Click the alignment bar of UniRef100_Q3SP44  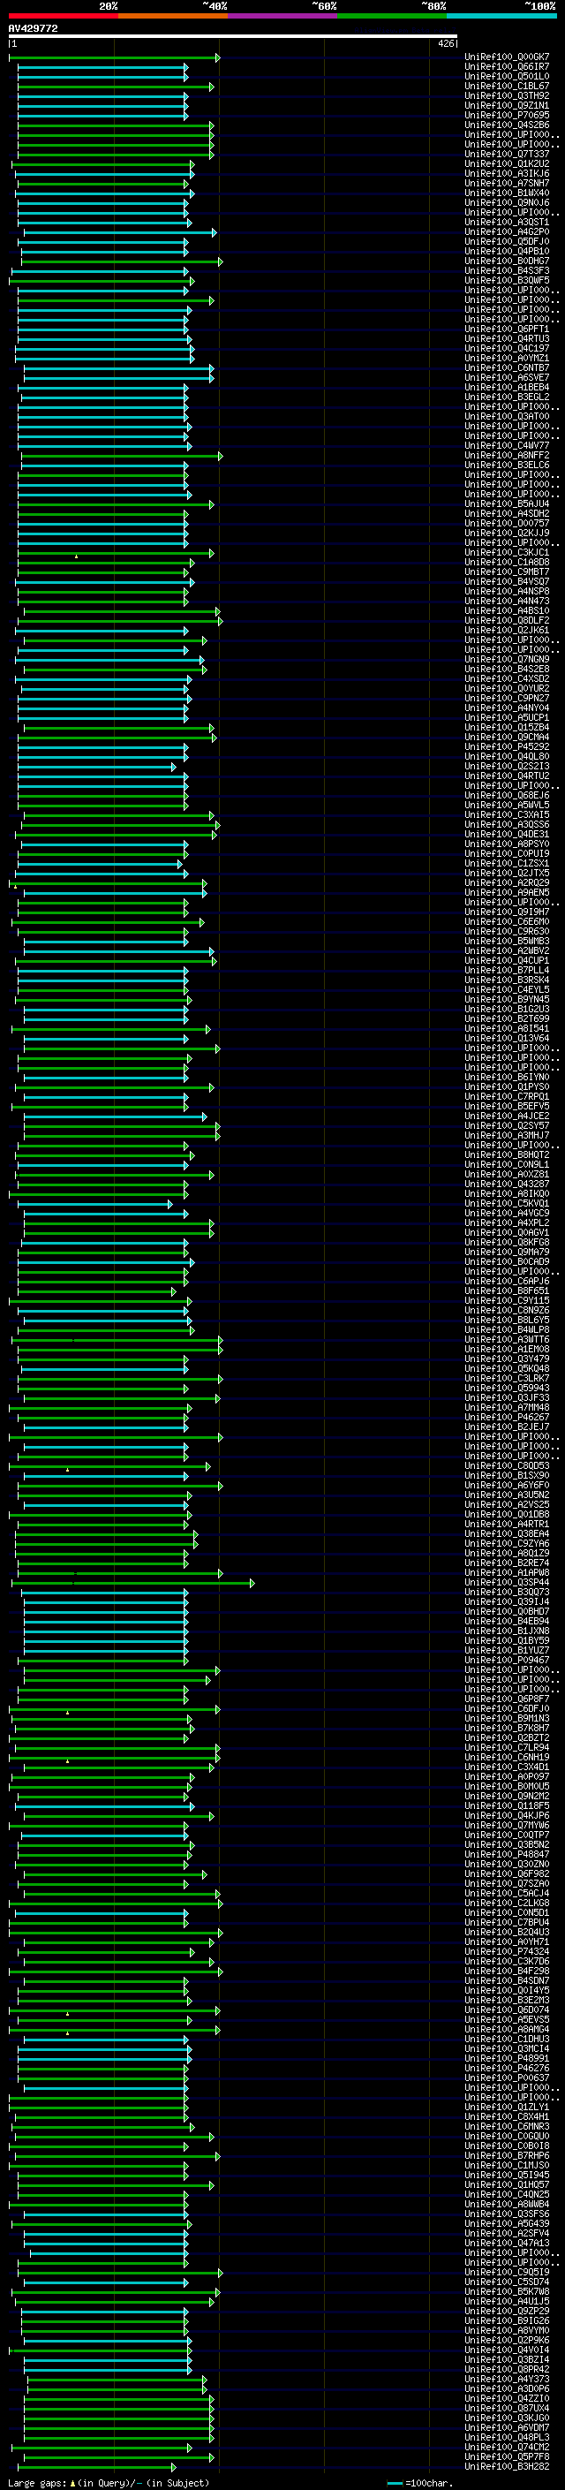tap(133, 1584)
